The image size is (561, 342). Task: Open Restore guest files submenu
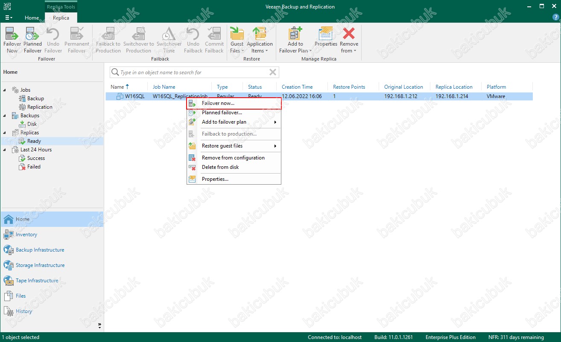point(234,146)
